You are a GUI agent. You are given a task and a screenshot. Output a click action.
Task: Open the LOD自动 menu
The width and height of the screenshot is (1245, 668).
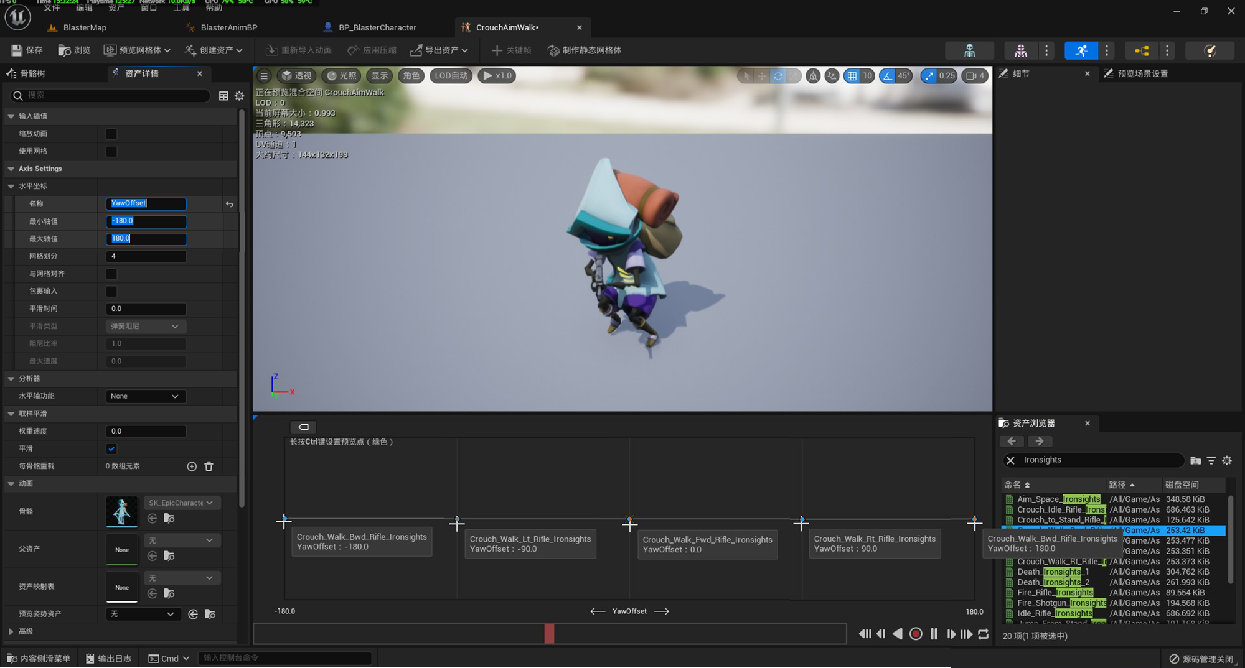pos(451,76)
